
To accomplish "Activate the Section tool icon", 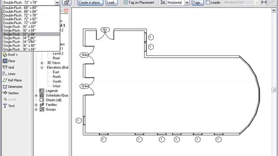I will click(5, 93).
